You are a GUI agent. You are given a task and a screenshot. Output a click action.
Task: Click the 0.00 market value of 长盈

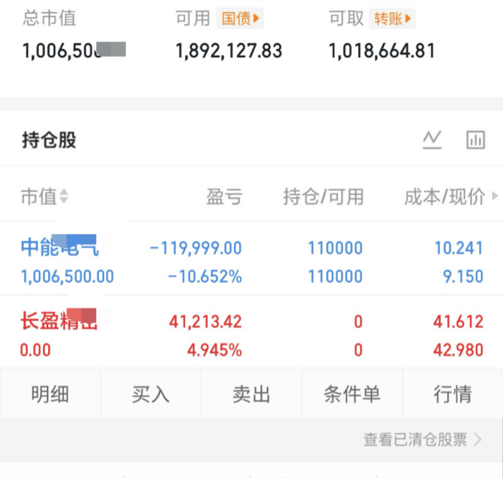tap(35, 350)
